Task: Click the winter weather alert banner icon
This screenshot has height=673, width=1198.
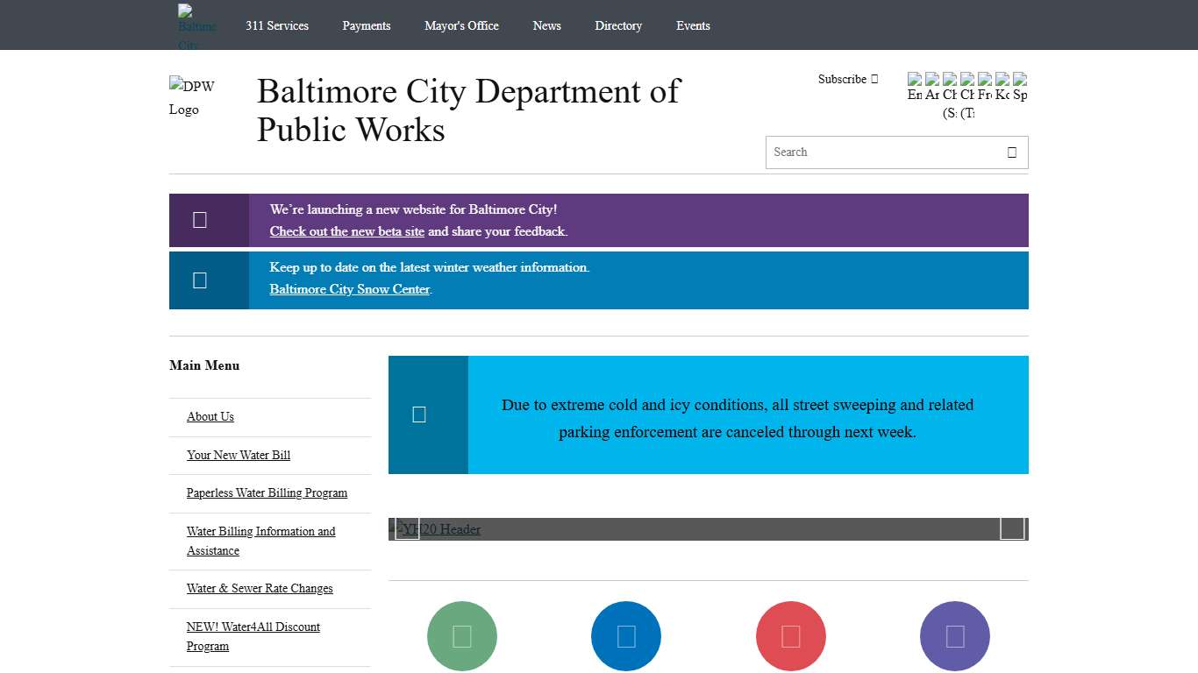Action: click(199, 280)
